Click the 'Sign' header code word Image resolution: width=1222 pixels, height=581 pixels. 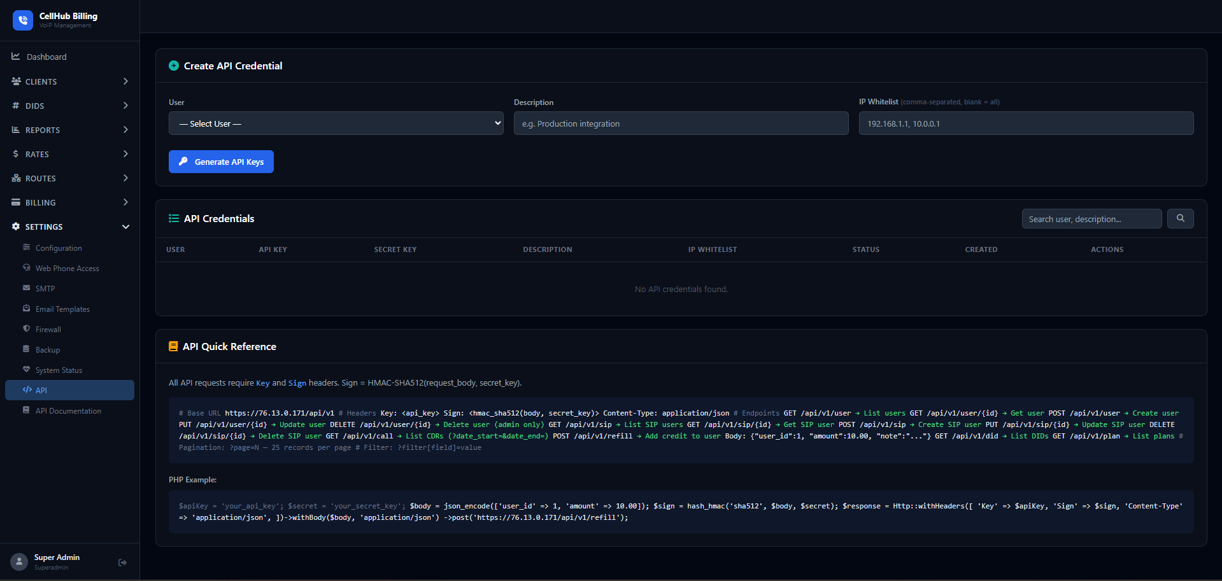point(297,383)
